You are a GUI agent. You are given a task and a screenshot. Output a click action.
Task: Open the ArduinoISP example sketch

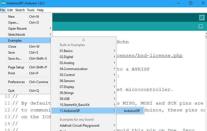tap(129, 111)
